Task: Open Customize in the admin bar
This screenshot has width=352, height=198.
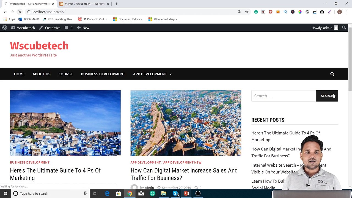Action: click(x=50, y=28)
